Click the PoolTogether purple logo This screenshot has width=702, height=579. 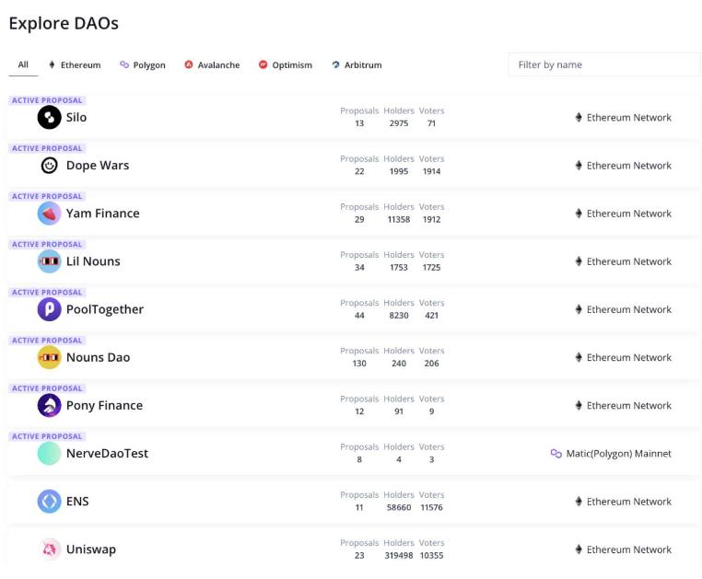[49, 309]
